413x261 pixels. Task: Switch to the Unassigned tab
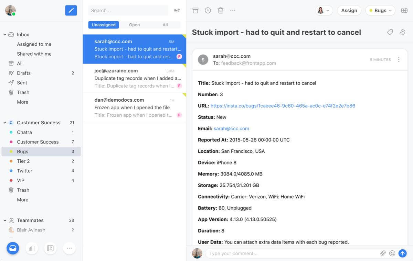[x=104, y=25]
